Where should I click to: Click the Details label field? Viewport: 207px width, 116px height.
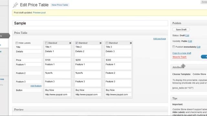pos(28,52)
